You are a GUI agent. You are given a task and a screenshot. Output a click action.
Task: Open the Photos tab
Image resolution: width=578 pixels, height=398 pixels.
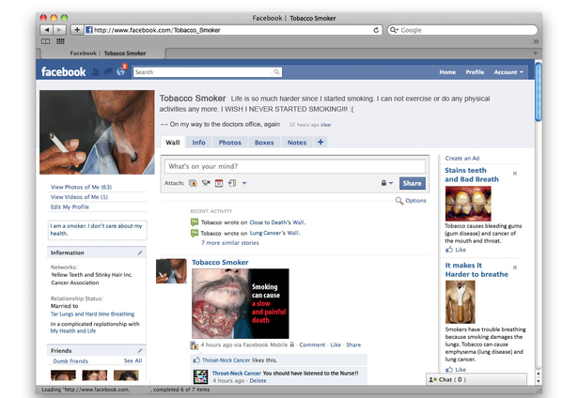click(230, 143)
